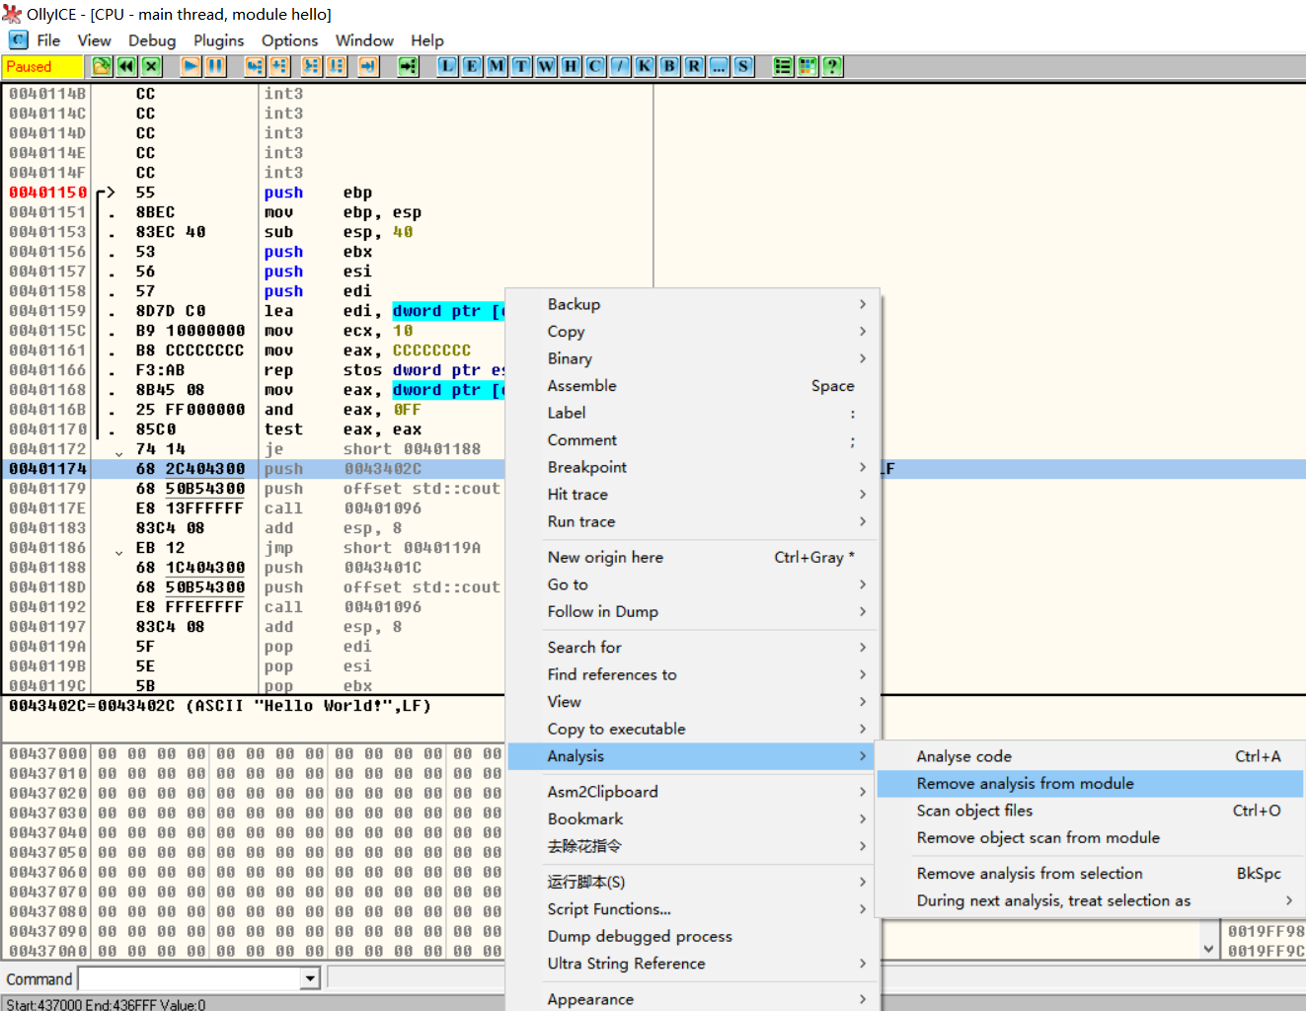Click the Run program play icon
The width and height of the screenshot is (1306, 1011).
[x=191, y=66]
